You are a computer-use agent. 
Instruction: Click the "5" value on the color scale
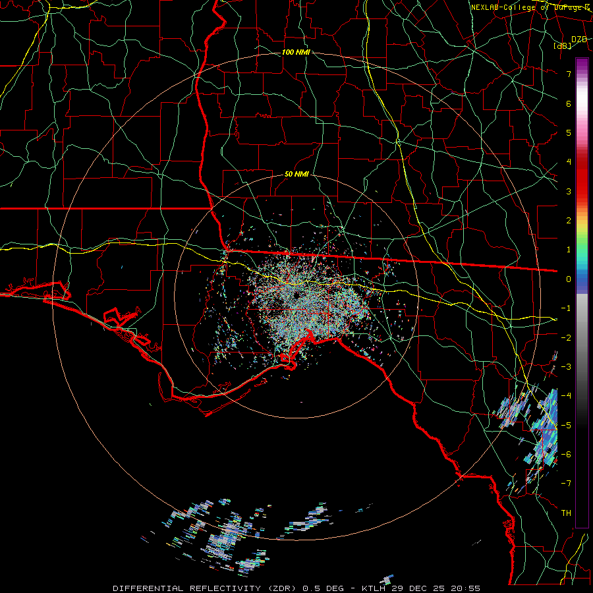569,132
